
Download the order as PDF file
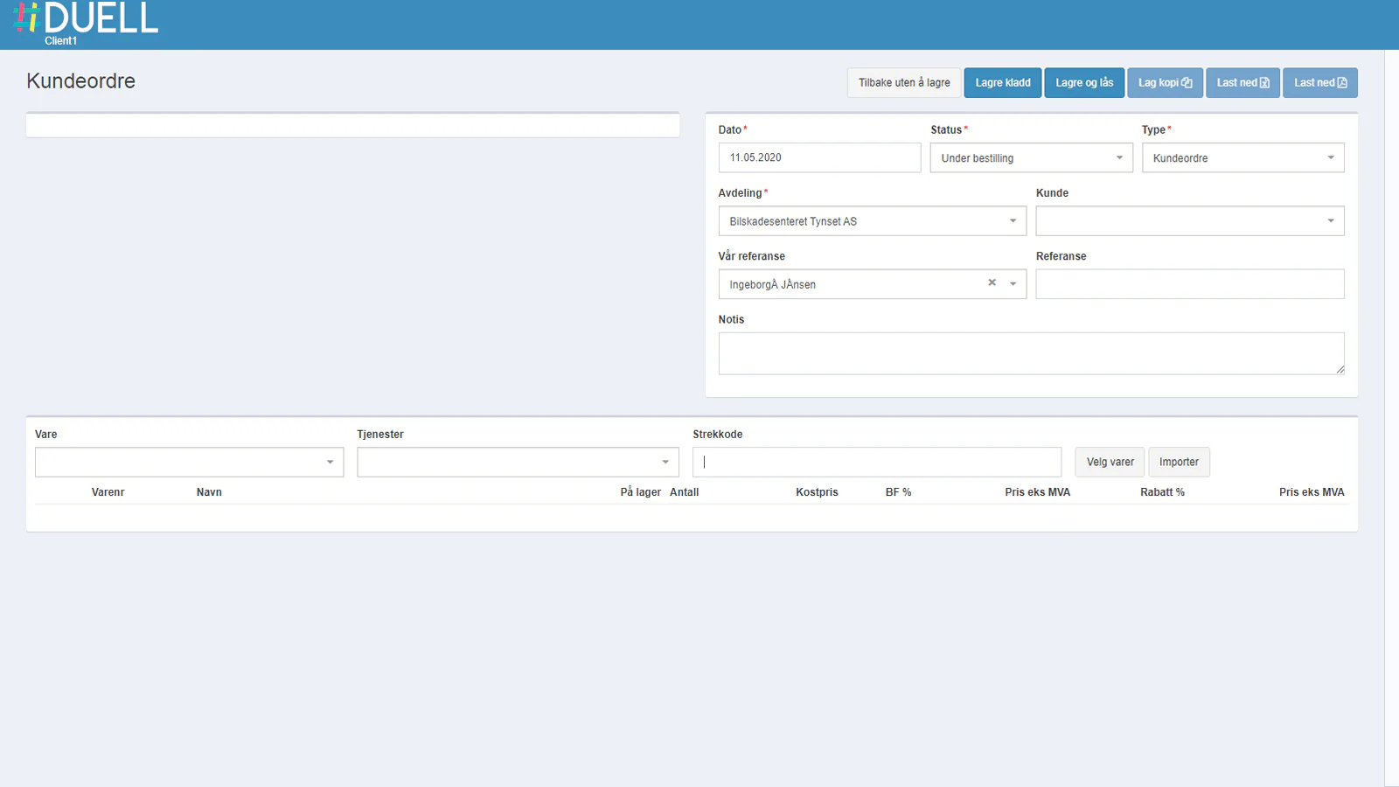coord(1319,83)
